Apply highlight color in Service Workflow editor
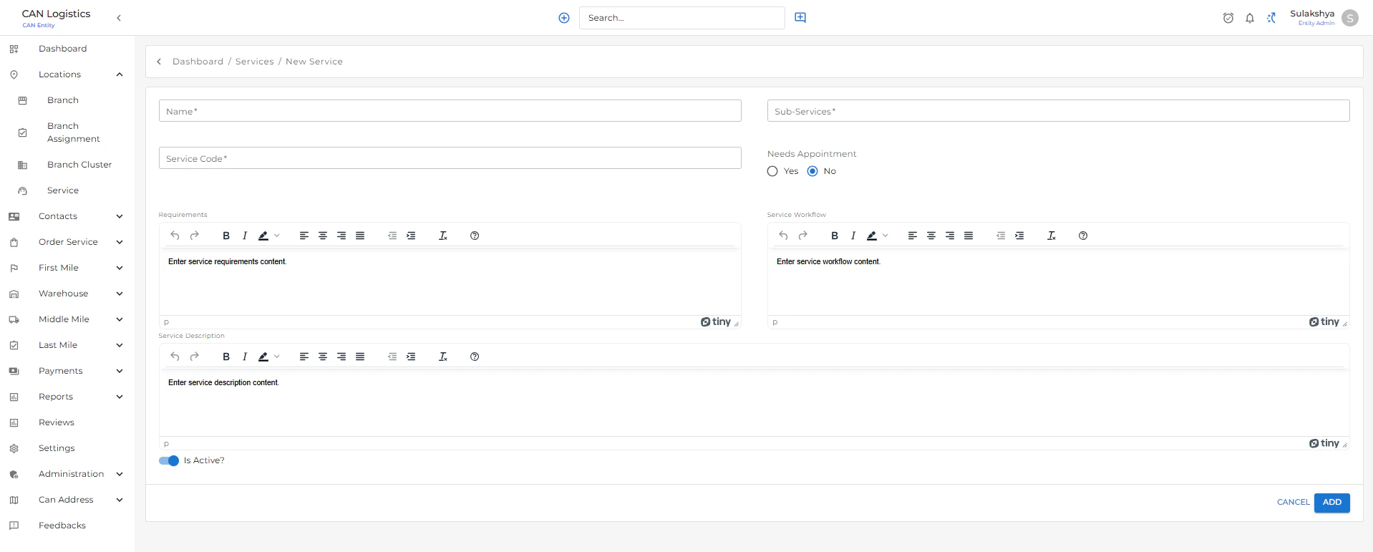The image size is (1373, 552). point(872,236)
